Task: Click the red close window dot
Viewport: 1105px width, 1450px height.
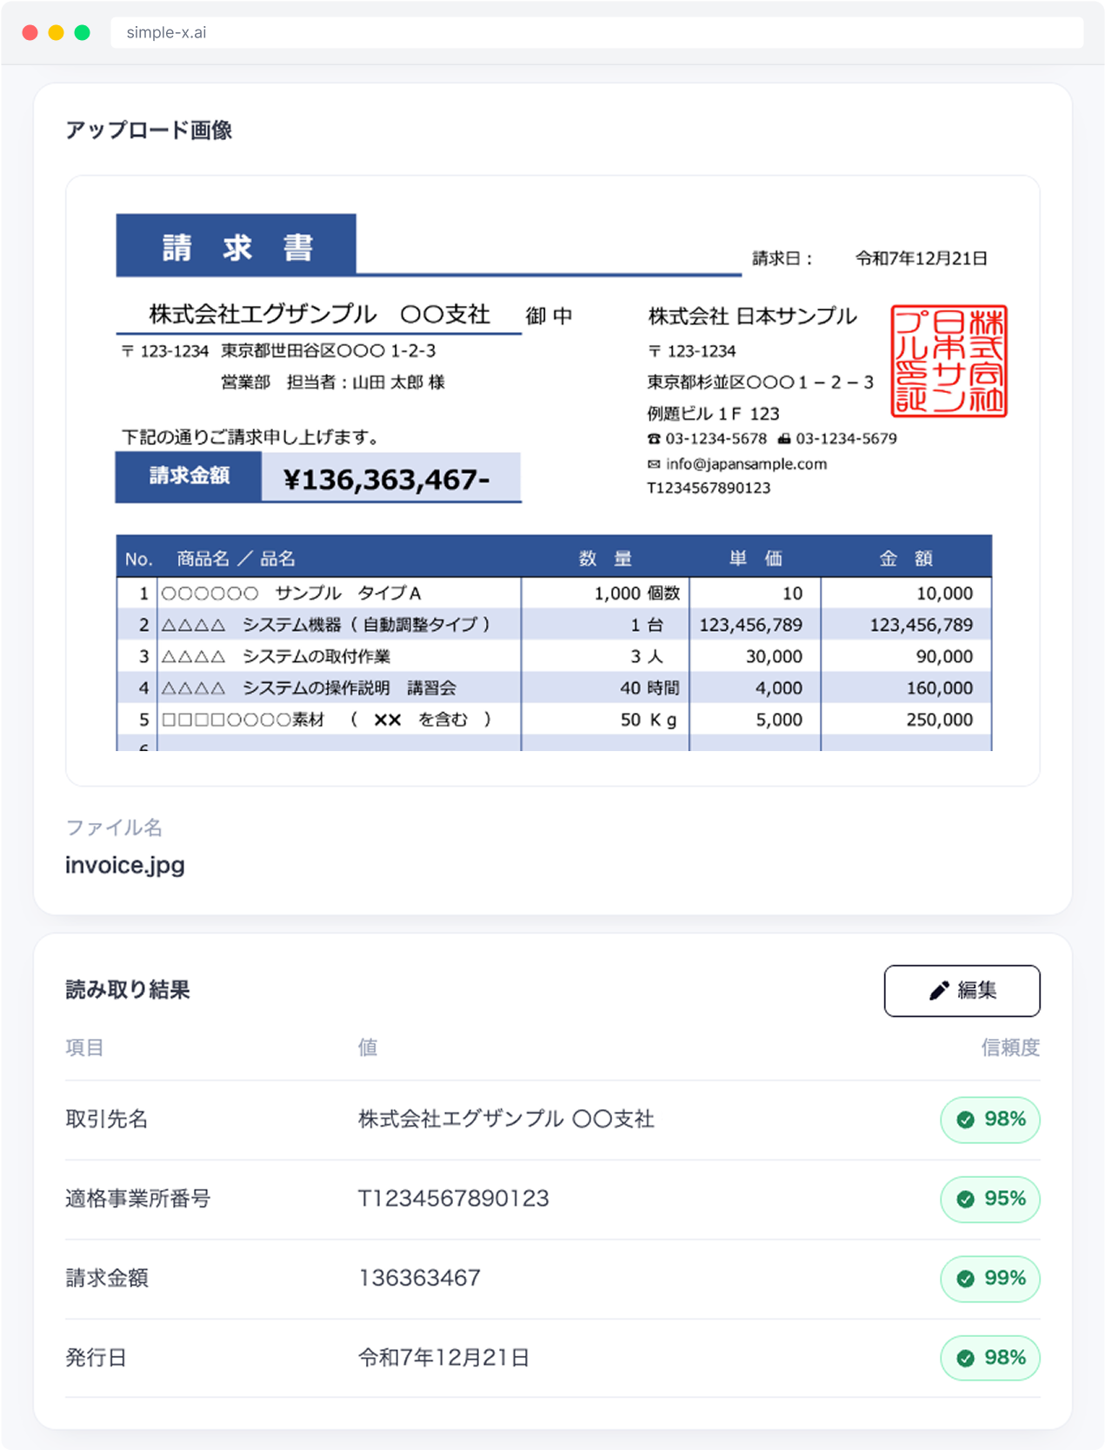Action: tap(30, 33)
